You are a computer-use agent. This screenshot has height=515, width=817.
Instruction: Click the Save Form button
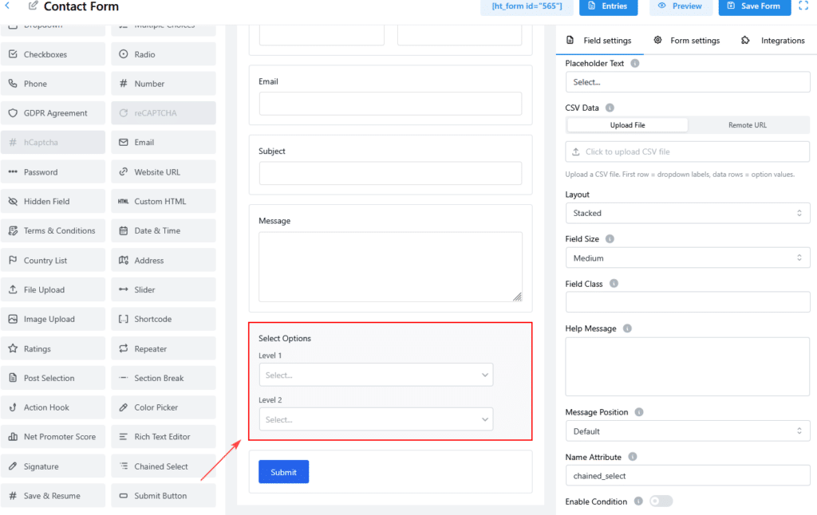click(754, 6)
